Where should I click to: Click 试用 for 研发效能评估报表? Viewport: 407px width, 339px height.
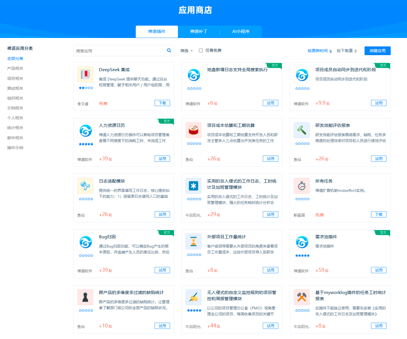tap(379, 159)
